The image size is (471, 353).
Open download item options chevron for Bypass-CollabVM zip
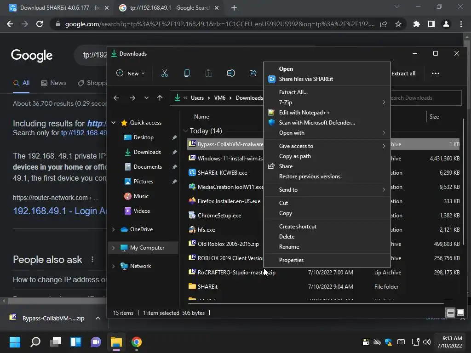pyautogui.click(x=98, y=318)
